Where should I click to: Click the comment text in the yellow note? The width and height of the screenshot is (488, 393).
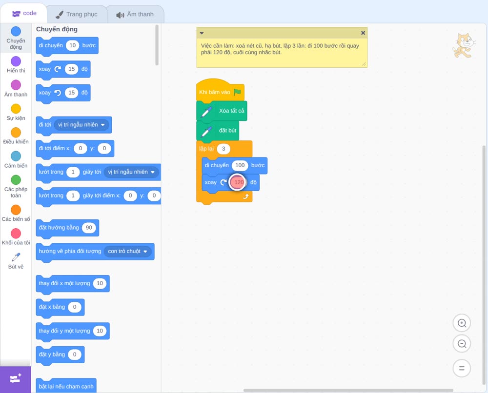point(280,49)
